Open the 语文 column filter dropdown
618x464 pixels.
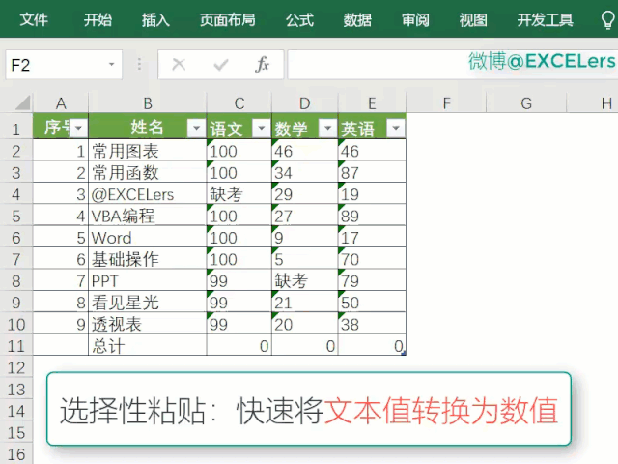pyautogui.click(x=262, y=128)
